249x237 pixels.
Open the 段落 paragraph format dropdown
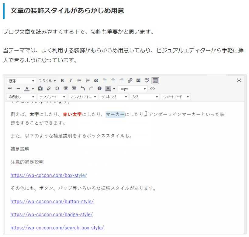[x=21, y=81]
